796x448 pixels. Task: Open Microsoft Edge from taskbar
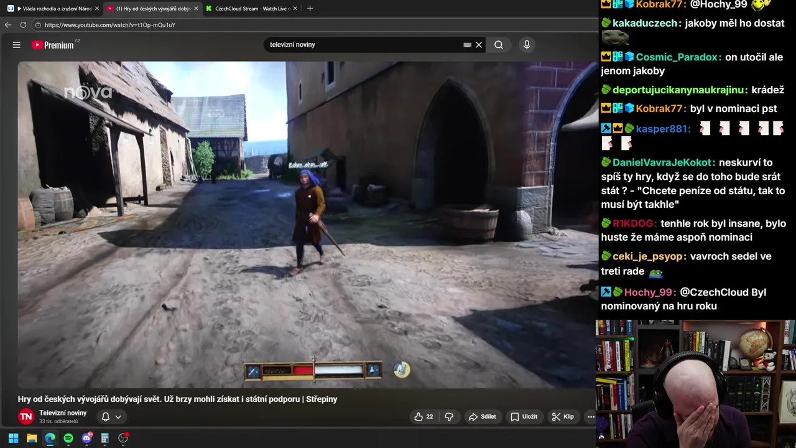coord(50,438)
